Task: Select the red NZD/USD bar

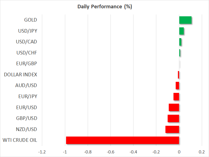Action: 172,129
